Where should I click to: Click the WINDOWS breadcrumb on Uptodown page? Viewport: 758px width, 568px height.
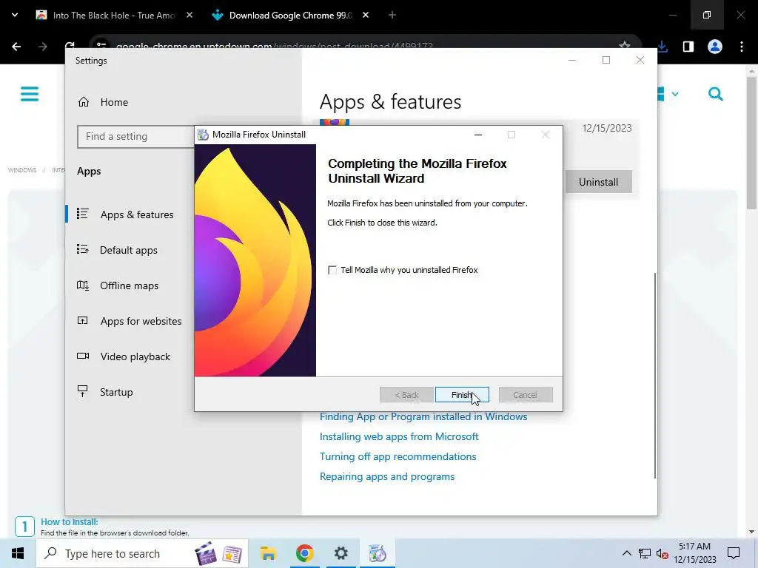point(21,170)
